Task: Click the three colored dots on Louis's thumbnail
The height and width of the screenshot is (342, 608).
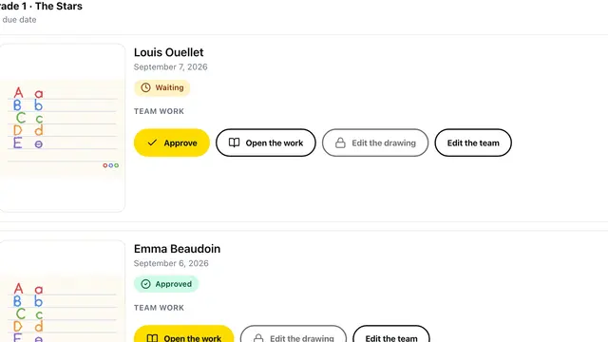Action: pyautogui.click(x=111, y=165)
